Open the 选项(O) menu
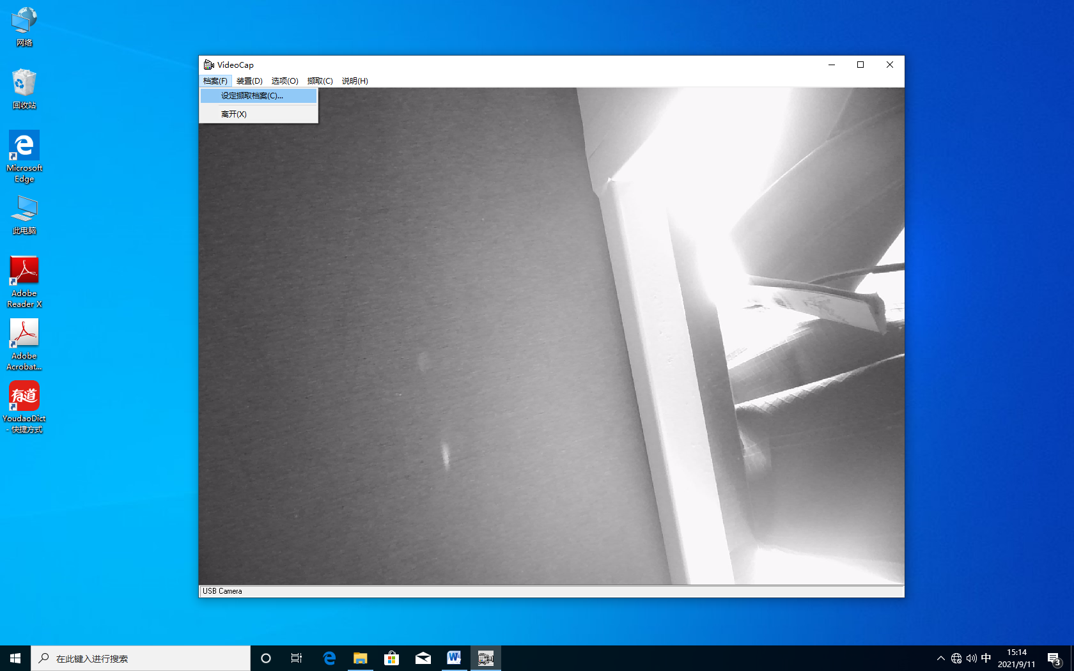Viewport: 1074px width, 671px height. click(284, 81)
